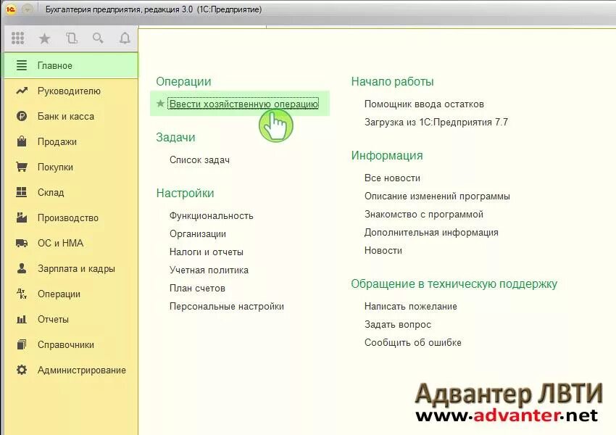616x435 pixels.
Task: Open the Операции sidebar section label
Action: pyautogui.click(x=59, y=294)
